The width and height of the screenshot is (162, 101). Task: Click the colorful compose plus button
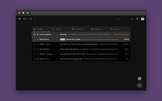point(139,85)
